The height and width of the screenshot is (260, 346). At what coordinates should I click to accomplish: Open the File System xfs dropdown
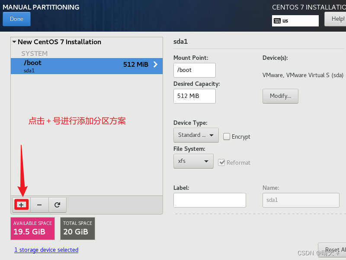(193, 161)
